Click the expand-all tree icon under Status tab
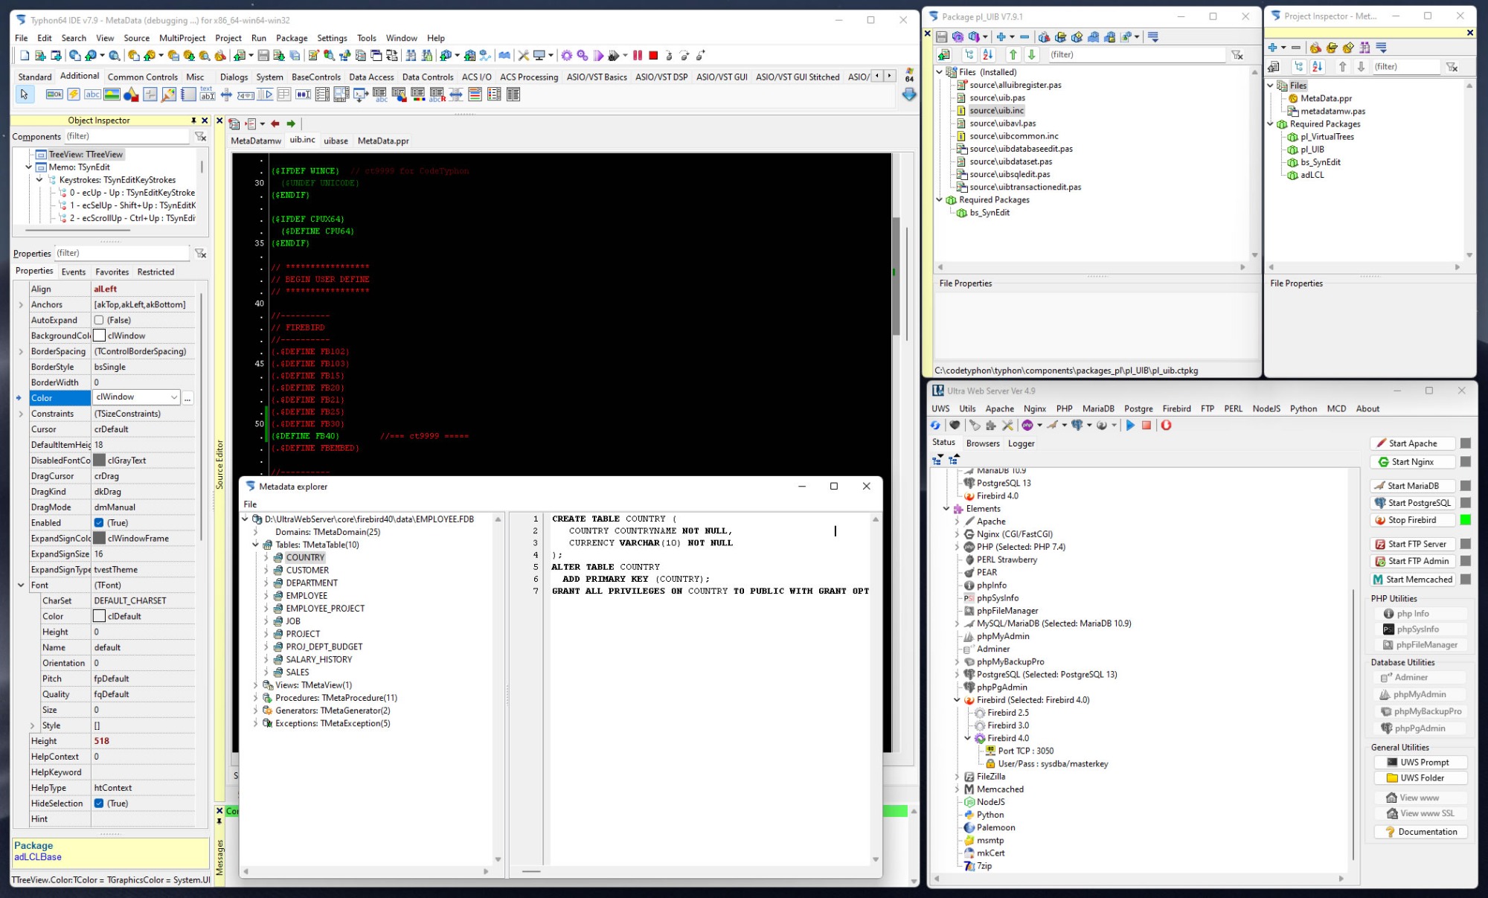 937,460
